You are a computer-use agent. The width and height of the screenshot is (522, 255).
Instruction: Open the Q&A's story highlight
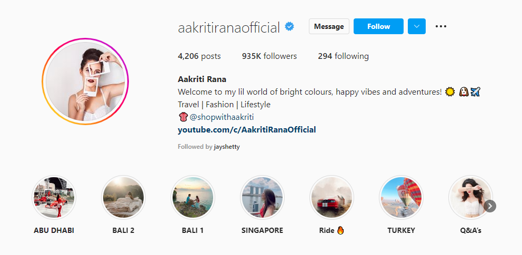pyautogui.click(x=470, y=198)
